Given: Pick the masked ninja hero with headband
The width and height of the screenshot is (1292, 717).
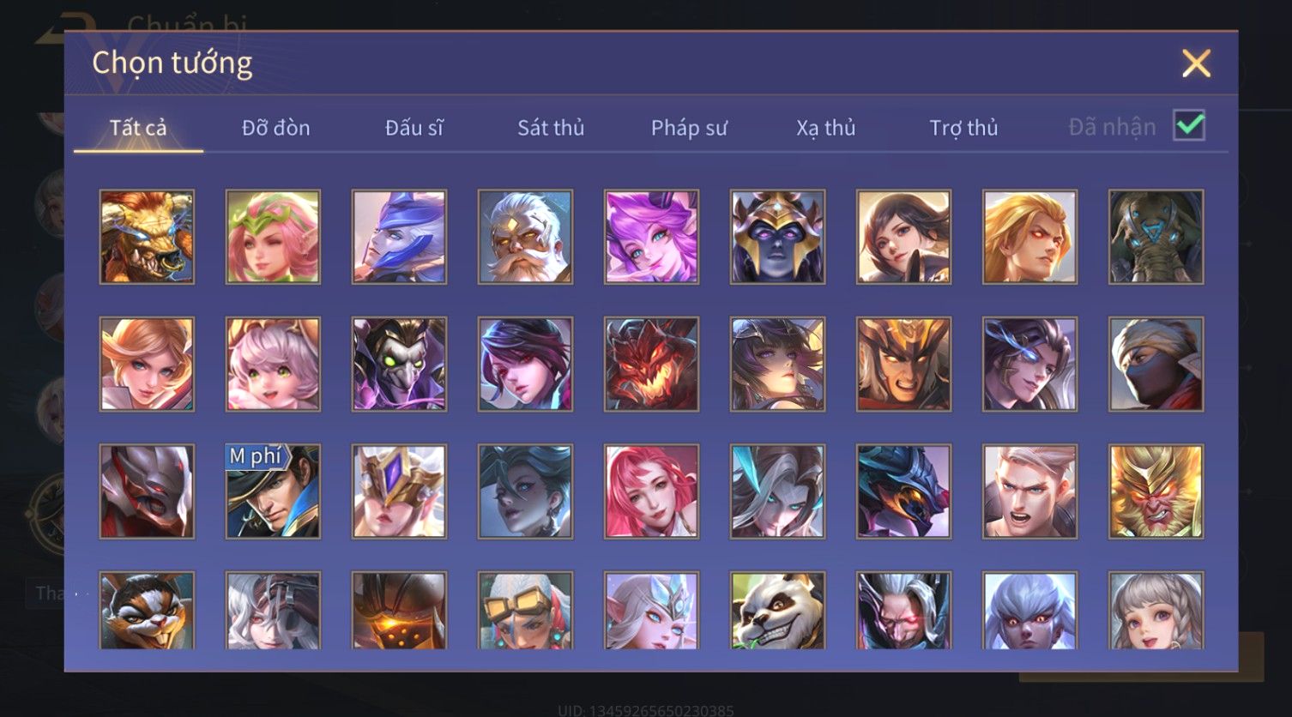Looking at the screenshot, I should pos(1156,364).
